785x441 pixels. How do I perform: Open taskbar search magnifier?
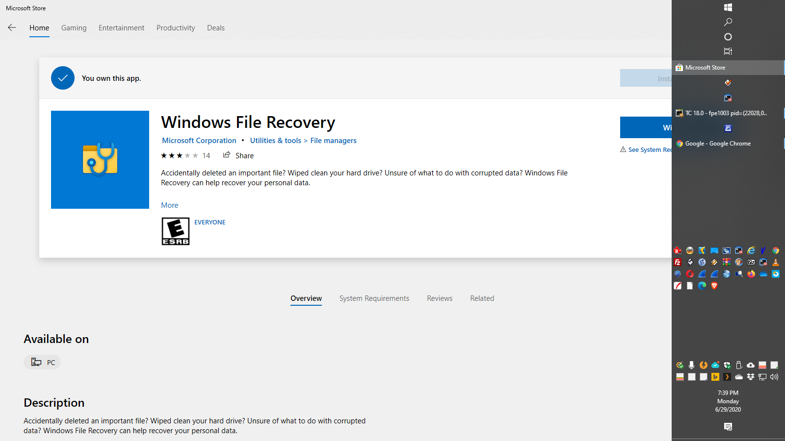[x=728, y=22]
